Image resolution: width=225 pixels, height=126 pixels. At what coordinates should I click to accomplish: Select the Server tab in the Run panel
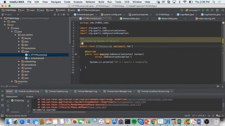(9, 91)
